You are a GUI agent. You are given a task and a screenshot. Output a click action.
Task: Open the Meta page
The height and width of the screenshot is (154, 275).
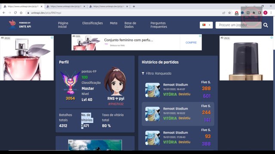click(113, 23)
